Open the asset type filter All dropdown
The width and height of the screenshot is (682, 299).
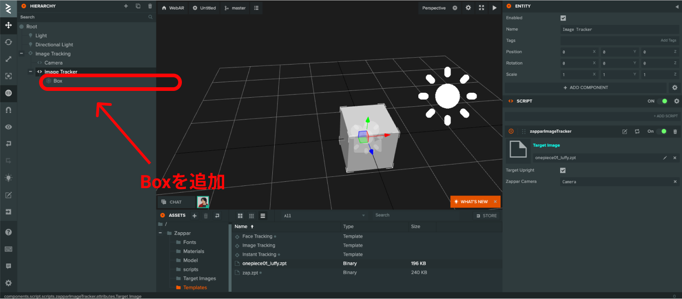point(324,215)
